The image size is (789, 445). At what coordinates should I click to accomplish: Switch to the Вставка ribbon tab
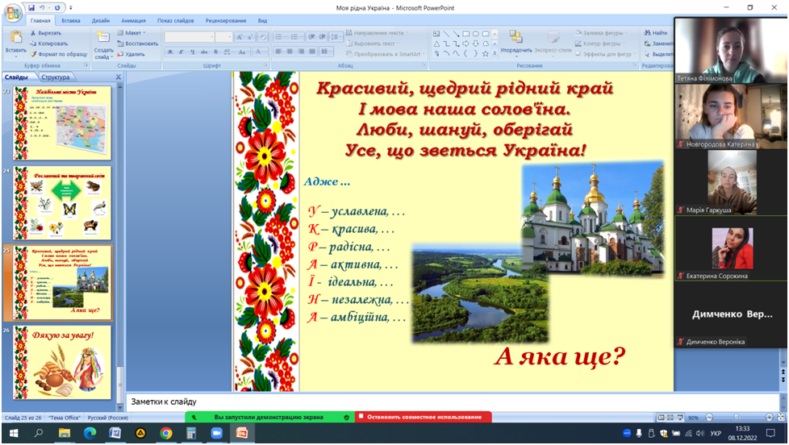point(71,20)
